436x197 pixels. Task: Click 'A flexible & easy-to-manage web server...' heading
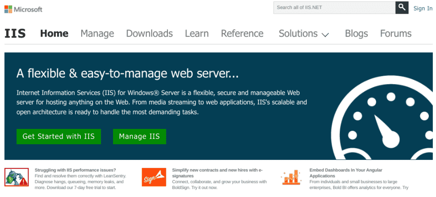(x=128, y=74)
